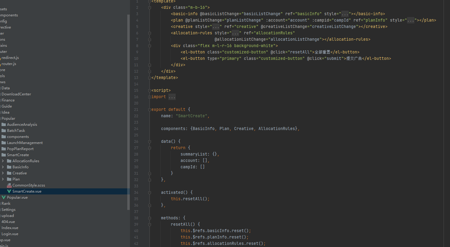The image size is (450, 247).
Task: Expand the BasicInfo folder chevron
Action: point(3,167)
